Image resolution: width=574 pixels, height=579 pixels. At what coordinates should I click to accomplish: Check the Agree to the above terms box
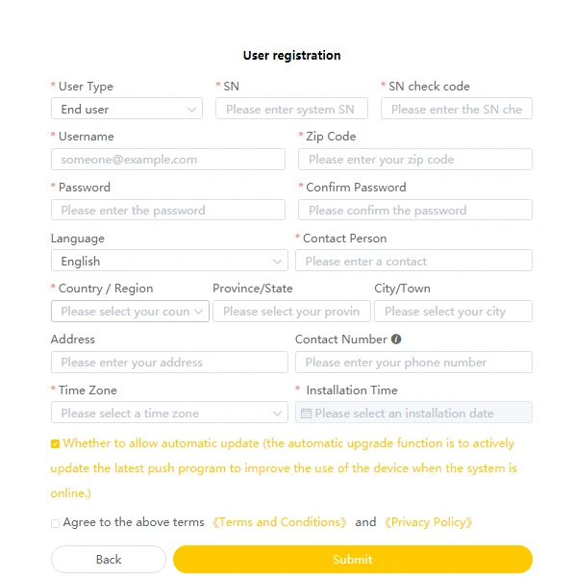[55, 523]
